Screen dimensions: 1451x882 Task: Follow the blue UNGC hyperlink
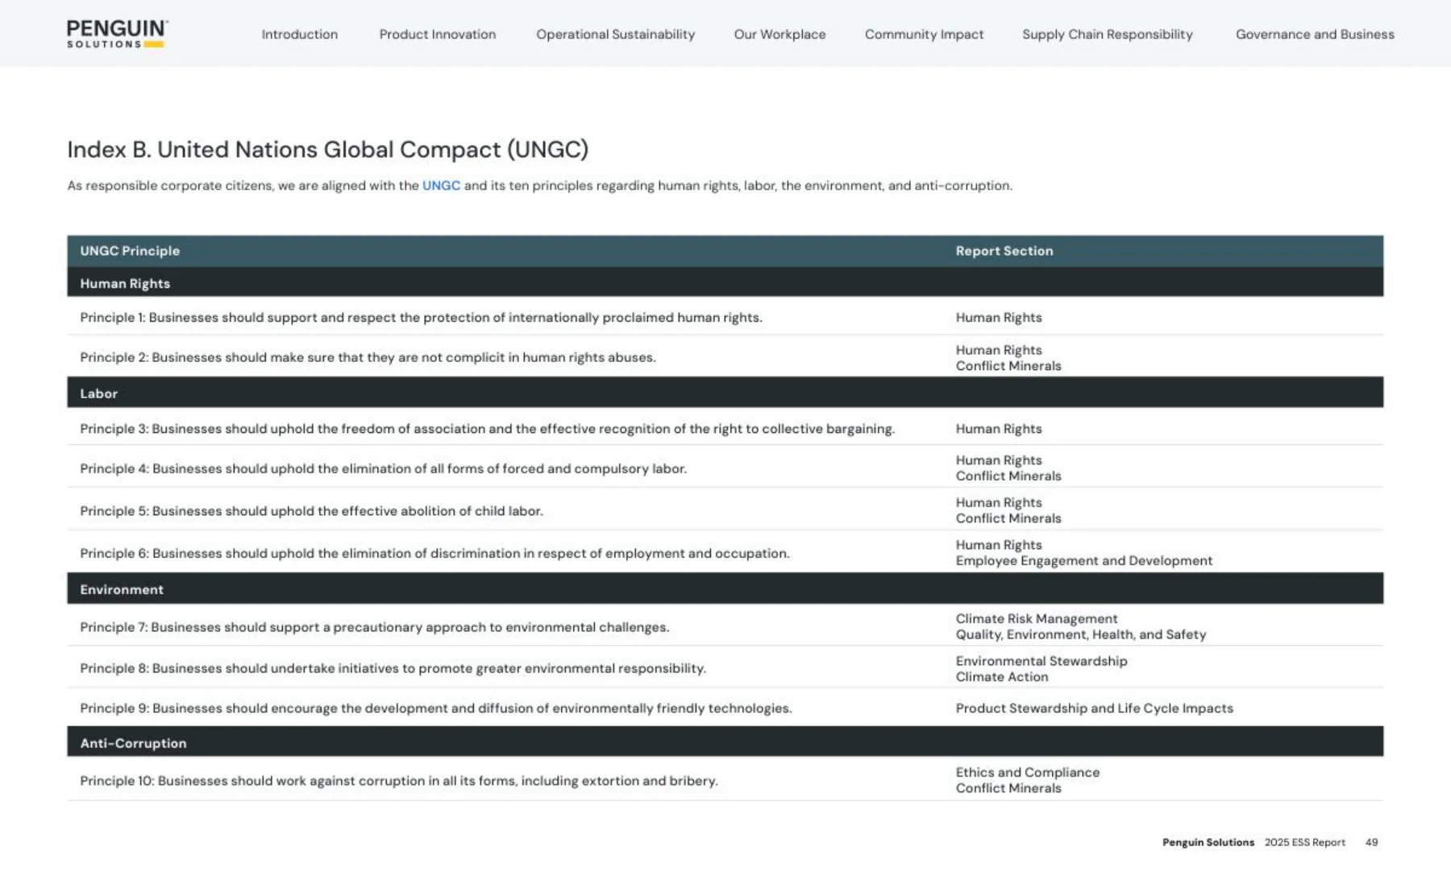click(x=441, y=185)
